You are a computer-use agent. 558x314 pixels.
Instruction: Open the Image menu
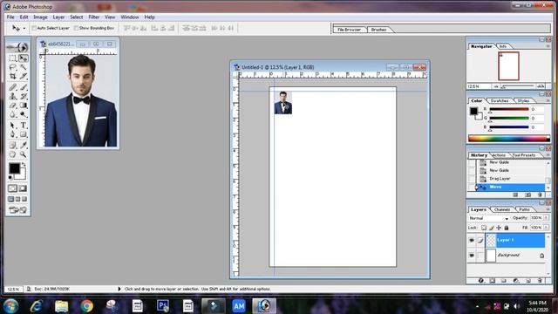(x=40, y=17)
